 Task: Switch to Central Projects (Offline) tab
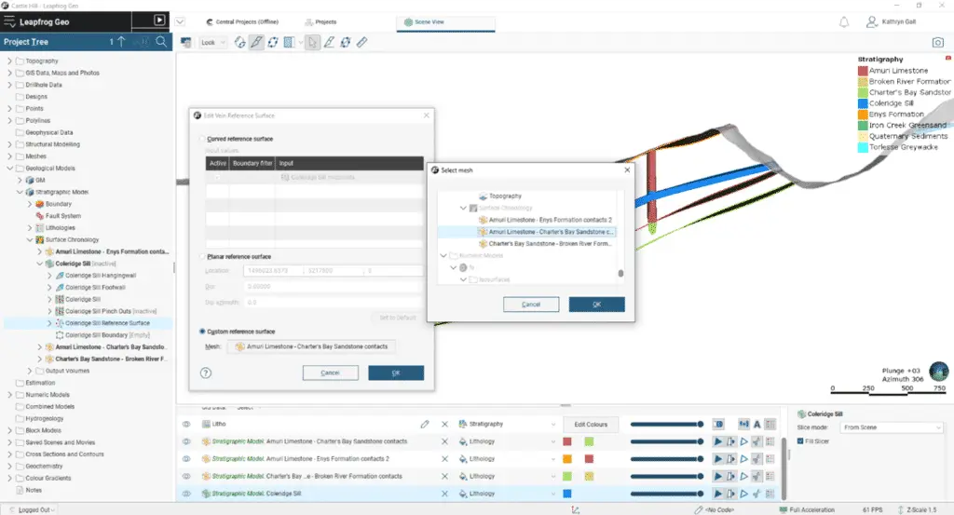coord(242,22)
